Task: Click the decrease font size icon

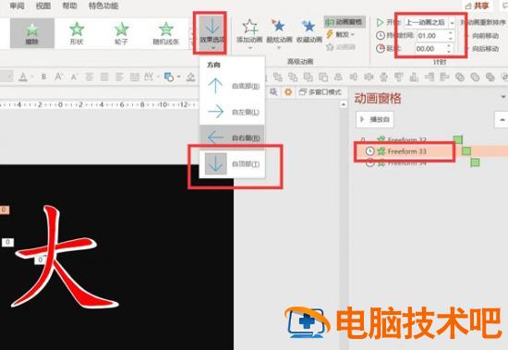Action: [74, 78]
